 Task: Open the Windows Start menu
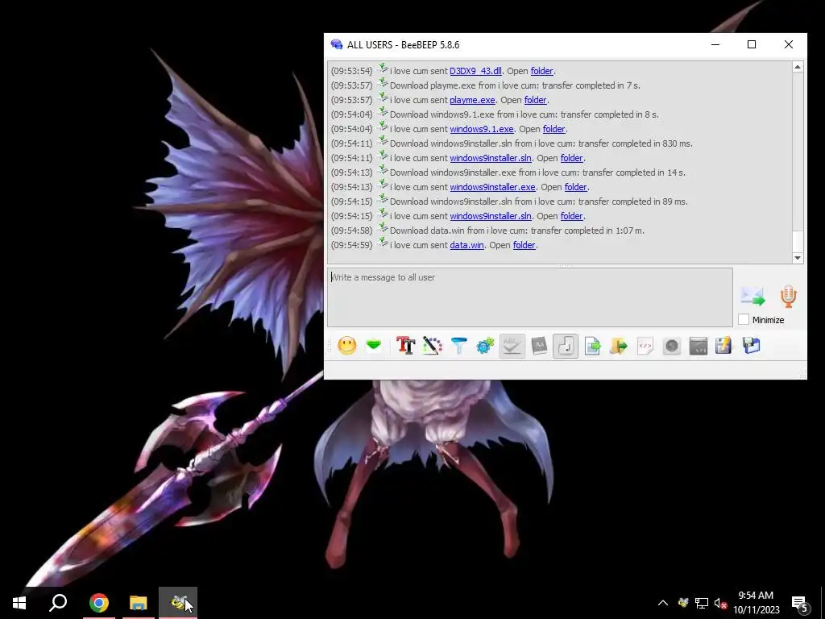(x=19, y=603)
